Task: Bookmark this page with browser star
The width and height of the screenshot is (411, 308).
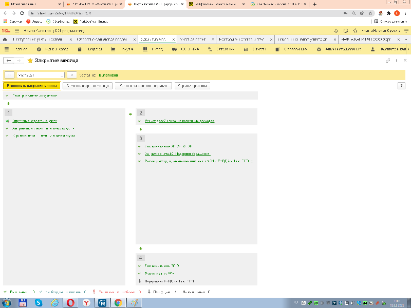Action: [x=370, y=13]
